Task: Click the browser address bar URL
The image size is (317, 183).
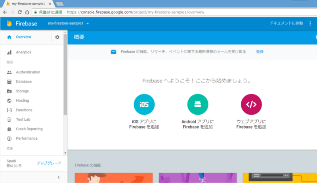Action: tap(136, 12)
